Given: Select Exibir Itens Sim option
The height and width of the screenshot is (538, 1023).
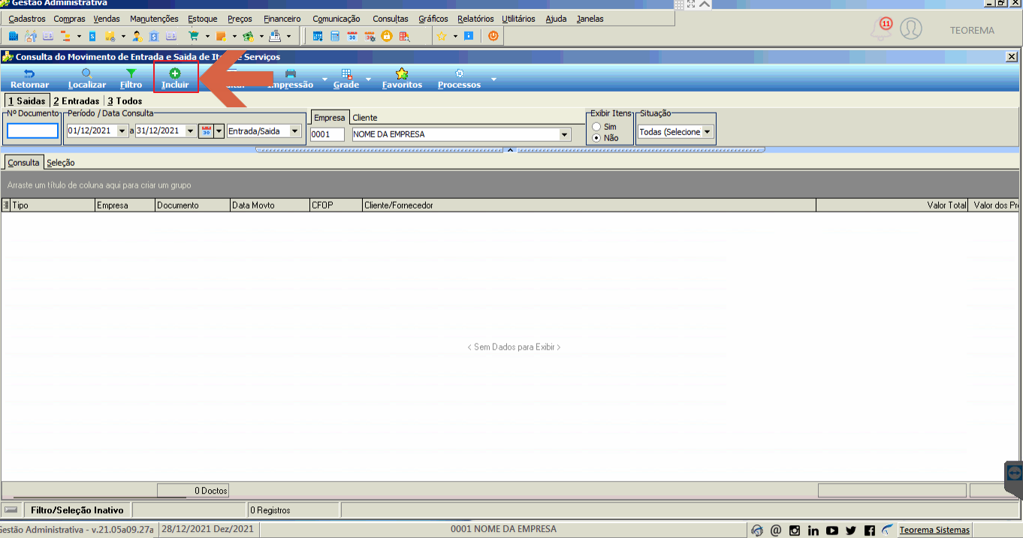Looking at the screenshot, I should click(597, 128).
